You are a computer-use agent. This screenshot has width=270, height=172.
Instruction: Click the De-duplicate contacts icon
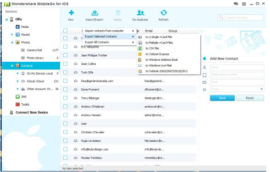click(140, 12)
